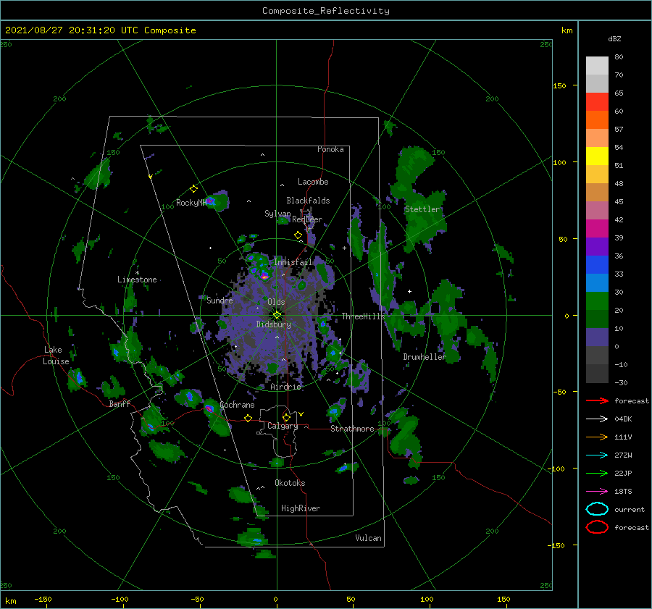Select the yellow 51-54 dBZ swatch

(x=597, y=156)
